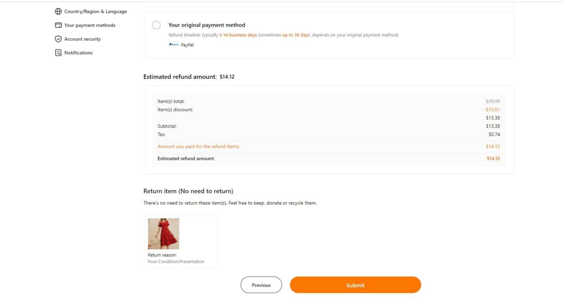Click the 'Poor Condition/Presentation' return reason

click(x=176, y=262)
